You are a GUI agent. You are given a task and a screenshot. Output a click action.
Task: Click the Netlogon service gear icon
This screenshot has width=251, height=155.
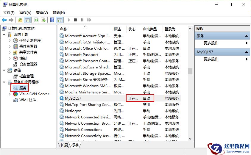(62, 111)
